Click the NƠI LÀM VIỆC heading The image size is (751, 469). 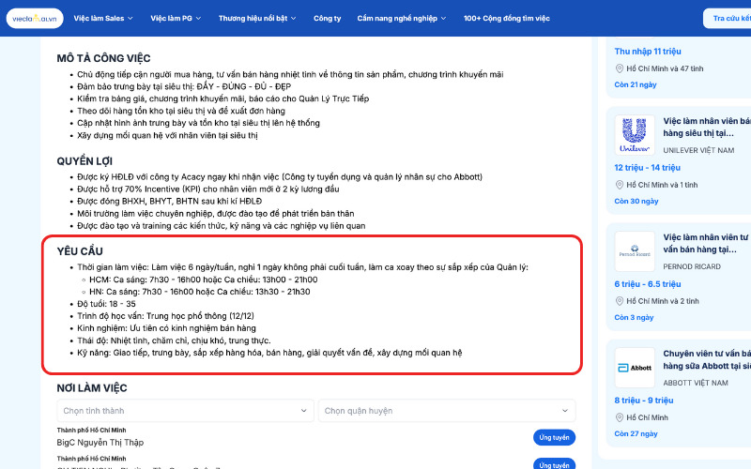pyautogui.click(x=92, y=388)
